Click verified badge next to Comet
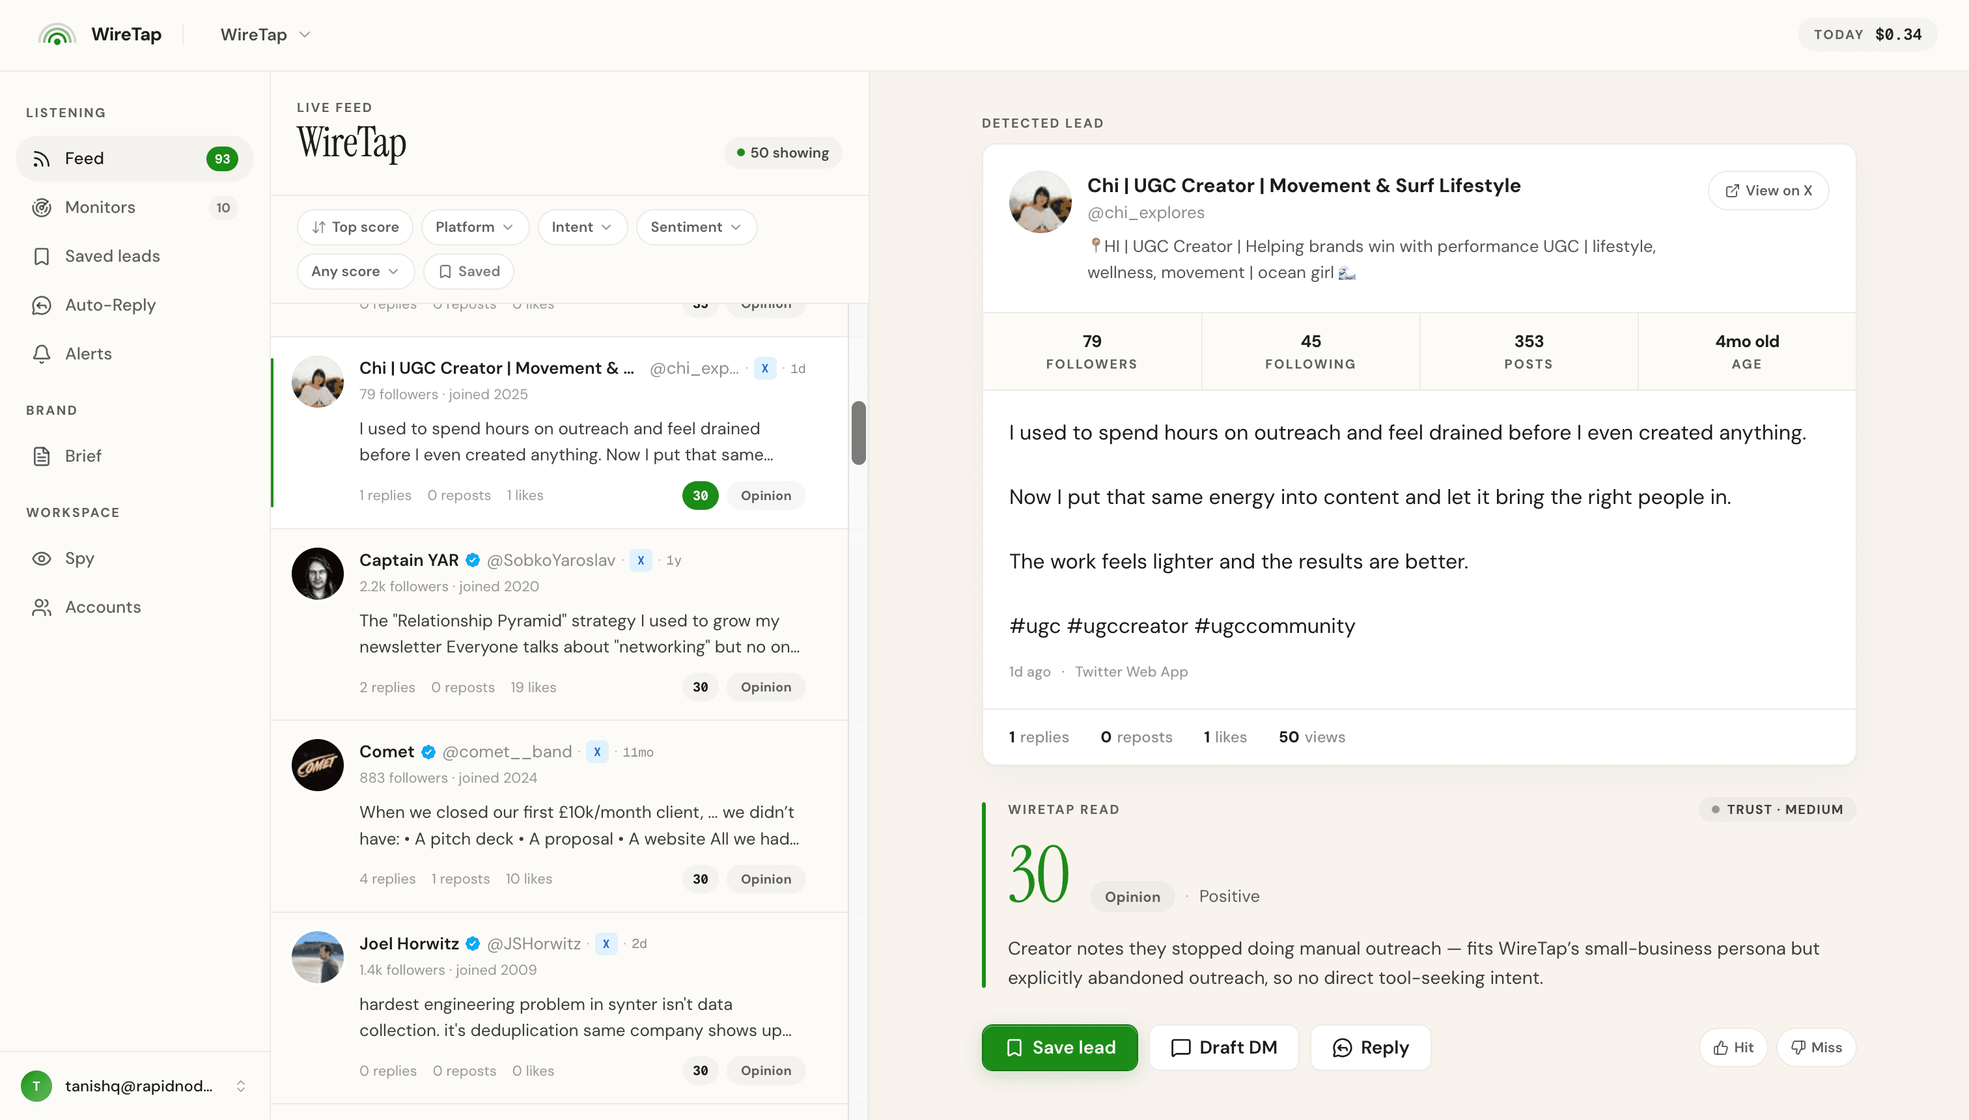1969x1120 pixels. click(x=428, y=752)
